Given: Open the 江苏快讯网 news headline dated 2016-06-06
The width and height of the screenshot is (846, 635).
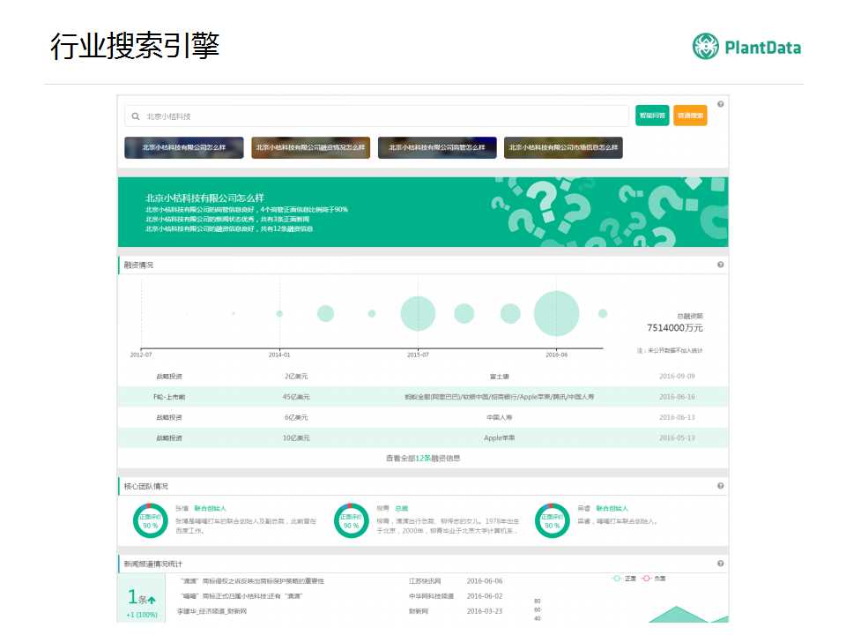Looking at the screenshot, I should click(253, 581).
